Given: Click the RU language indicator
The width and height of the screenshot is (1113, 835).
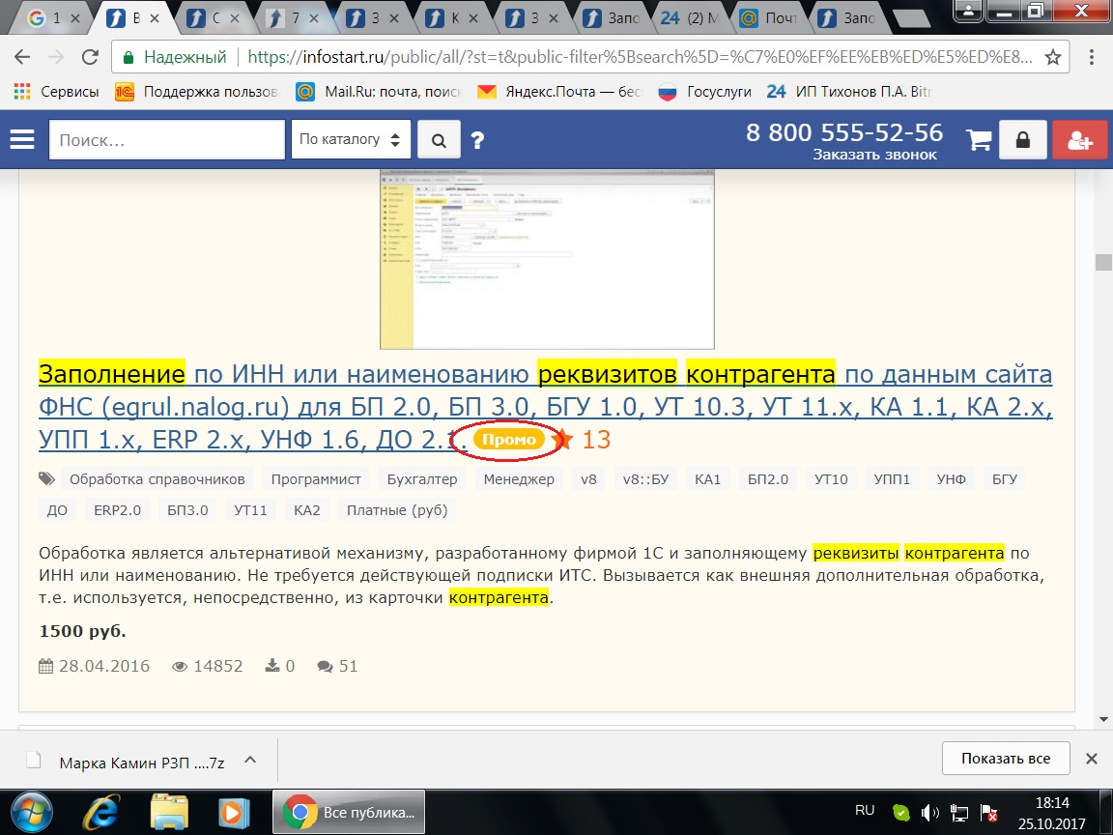Looking at the screenshot, I should 865,810.
